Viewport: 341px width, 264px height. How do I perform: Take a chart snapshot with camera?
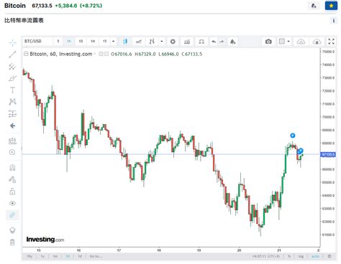(268, 42)
